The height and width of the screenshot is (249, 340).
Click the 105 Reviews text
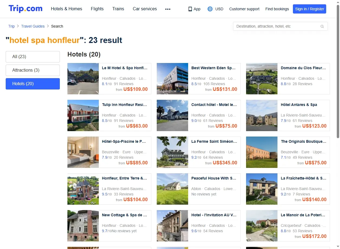(214, 84)
